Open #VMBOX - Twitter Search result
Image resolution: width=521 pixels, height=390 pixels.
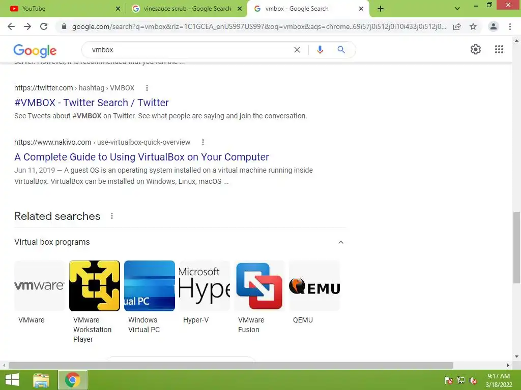pyautogui.click(x=92, y=103)
